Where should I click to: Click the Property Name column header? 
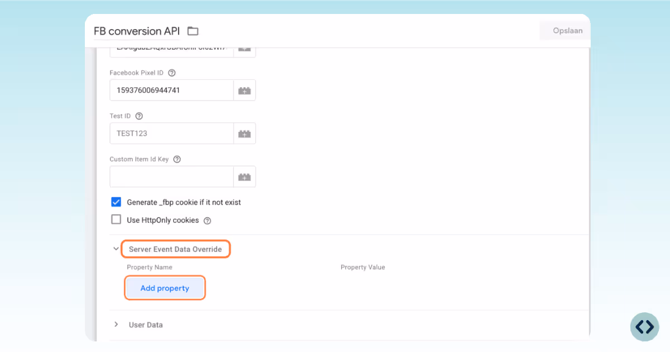150,267
